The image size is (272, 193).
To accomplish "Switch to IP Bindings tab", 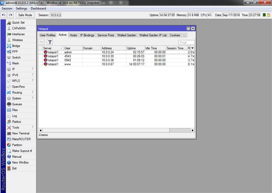I will tap(87, 35).
